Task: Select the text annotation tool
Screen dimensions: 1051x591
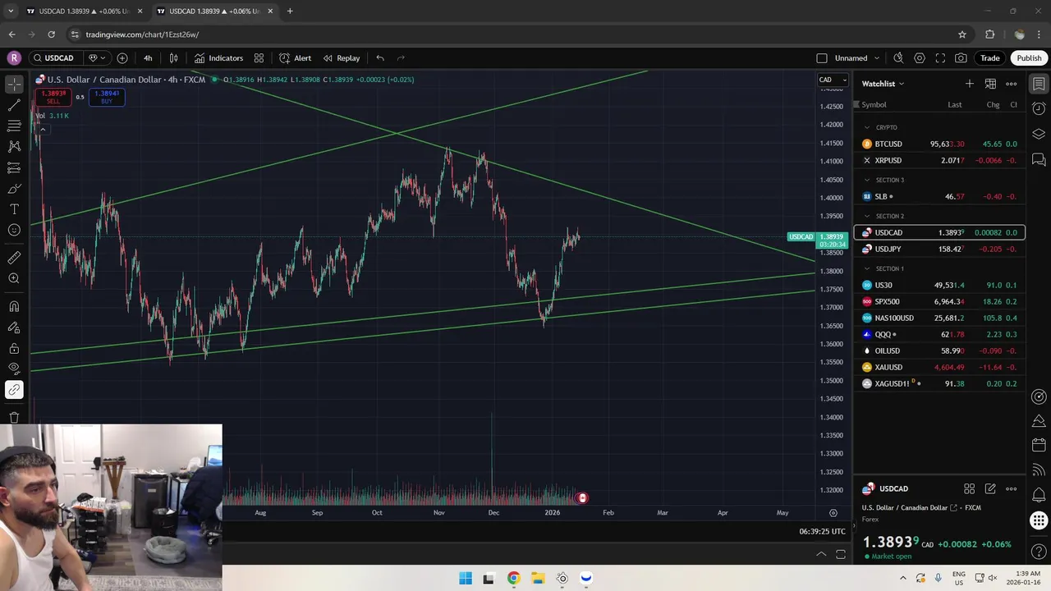Action: [x=14, y=209]
